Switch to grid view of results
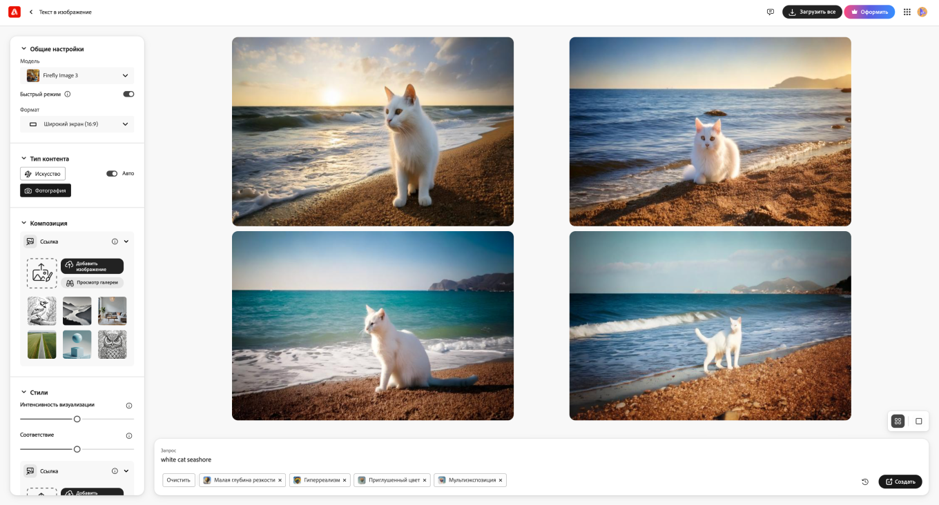Image resolution: width=939 pixels, height=505 pixels. (x=898, y=421)
